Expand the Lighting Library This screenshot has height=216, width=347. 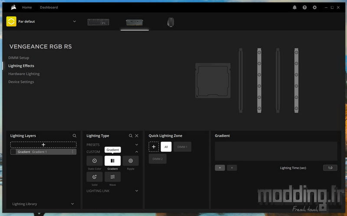(x=72, y=204)
